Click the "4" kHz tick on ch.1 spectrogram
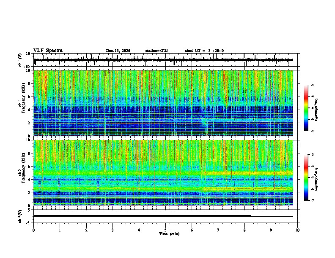Image resolution: width=335 pixels, height=258 pixels. pos(29,110)
